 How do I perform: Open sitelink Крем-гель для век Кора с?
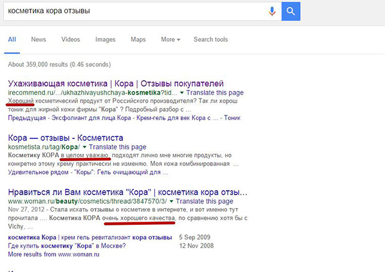click(x=173, y=118)
